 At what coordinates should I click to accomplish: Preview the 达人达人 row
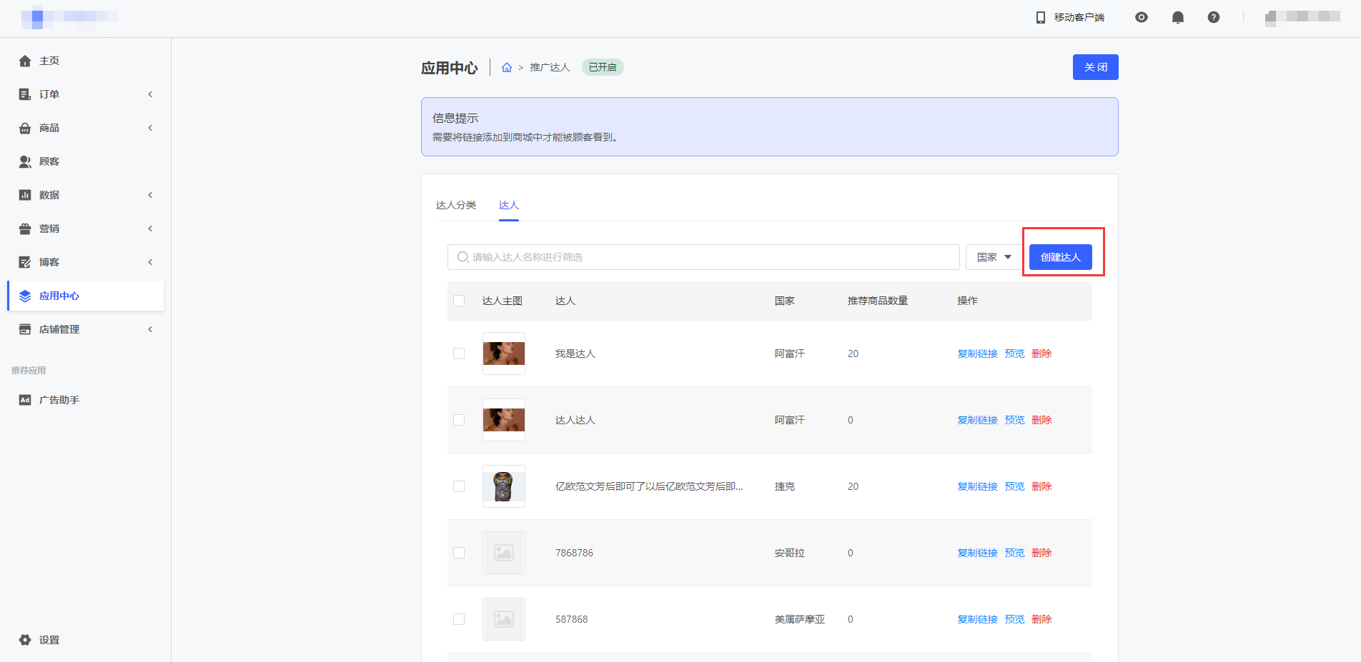click(x=1014, y=420)
